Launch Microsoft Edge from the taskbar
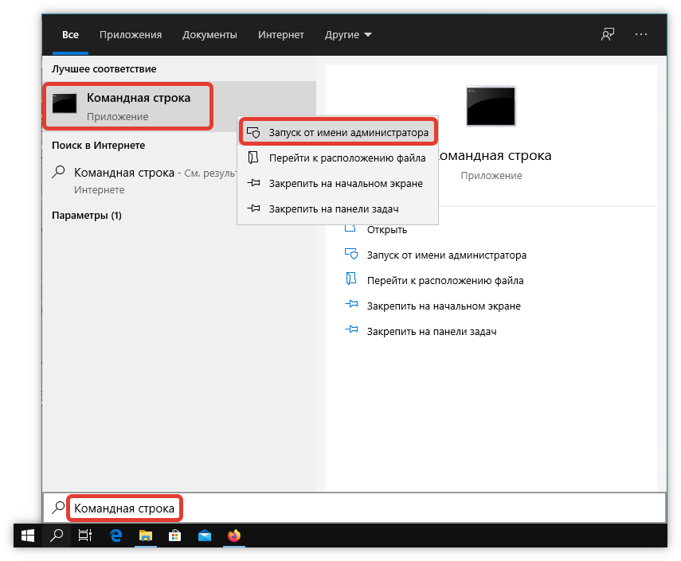Viewport: 681px width, 561px height. pos(116,536)
